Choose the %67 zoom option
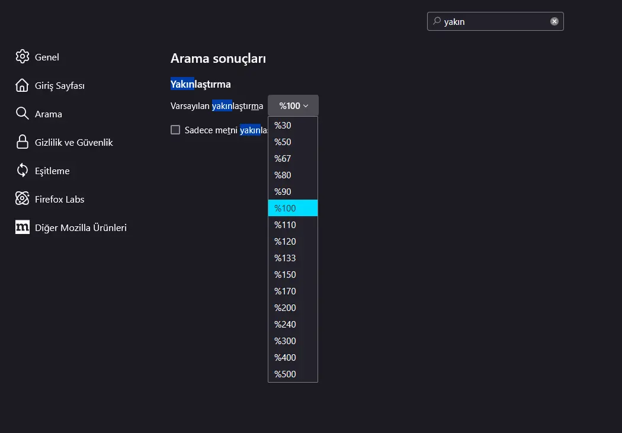The width and height of the screenshot is (622, 433). (293, 159)
